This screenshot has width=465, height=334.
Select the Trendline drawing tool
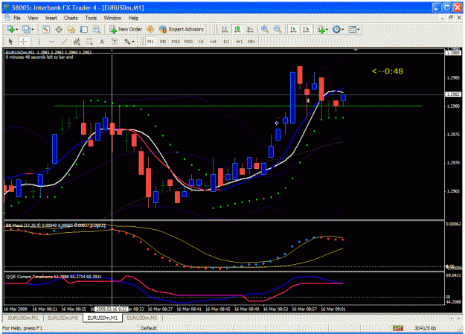coord(64,42)
